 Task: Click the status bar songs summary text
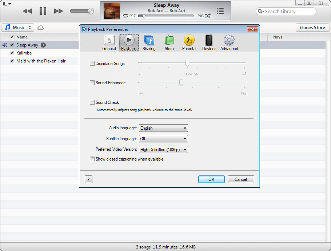pyautogui.click(x=166, y=247)
